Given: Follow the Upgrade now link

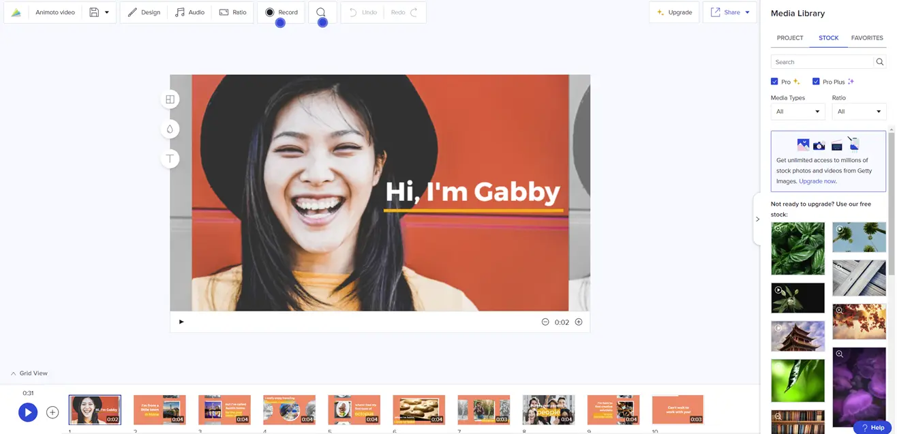Looking at the screenshot, I should (817, 181).
